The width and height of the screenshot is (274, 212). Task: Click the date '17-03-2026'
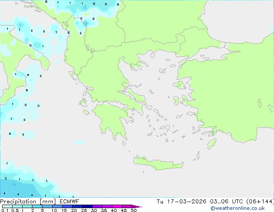[187, 202]
